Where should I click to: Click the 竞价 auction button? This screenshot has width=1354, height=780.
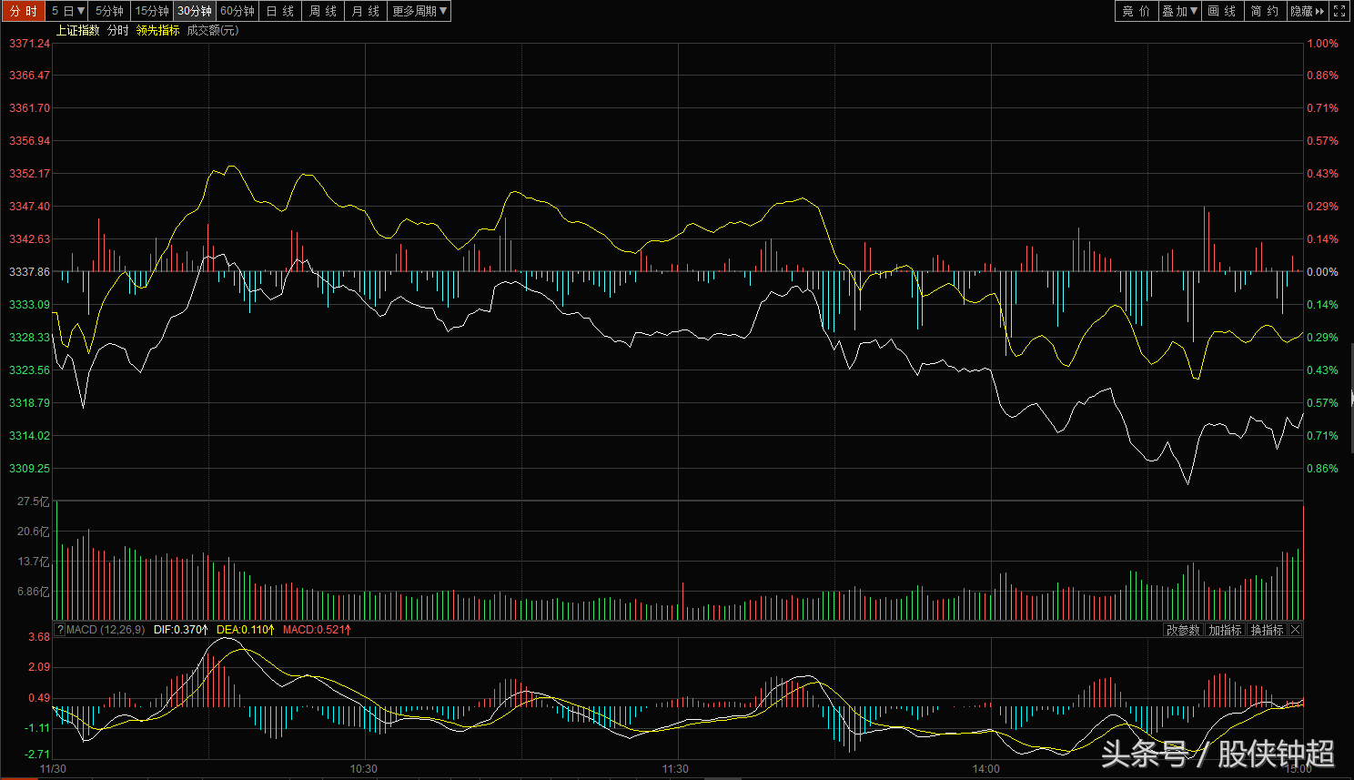pos(1137,11)
